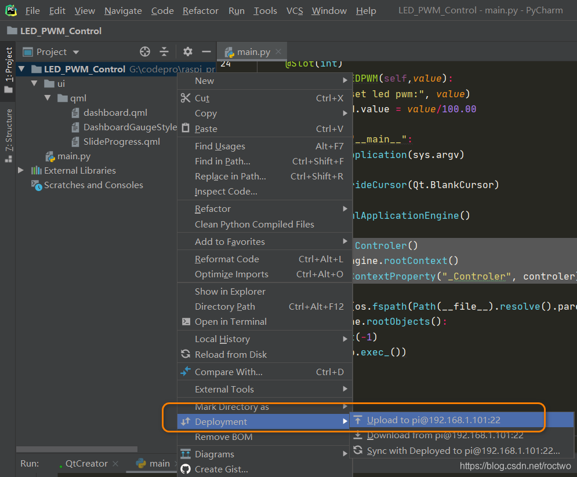This screenshot has height=477, width=577.
Task: Click the LED_PWM_Control breadcrumb folder icon
Action: click(12, 31)
